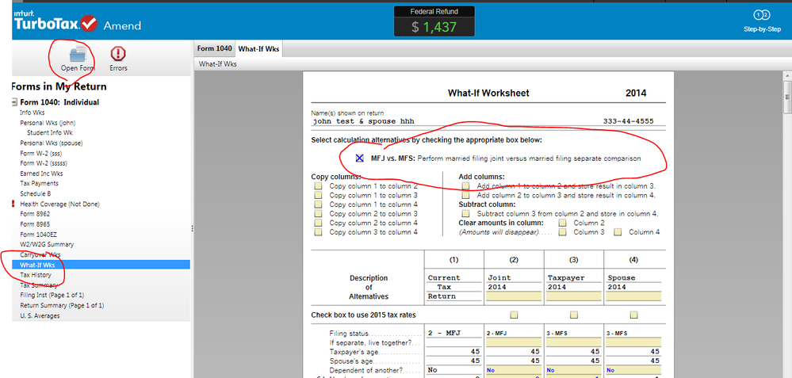Check Copy column 1 to column 2
Screen dimensions: 792x378
[318, 185]
